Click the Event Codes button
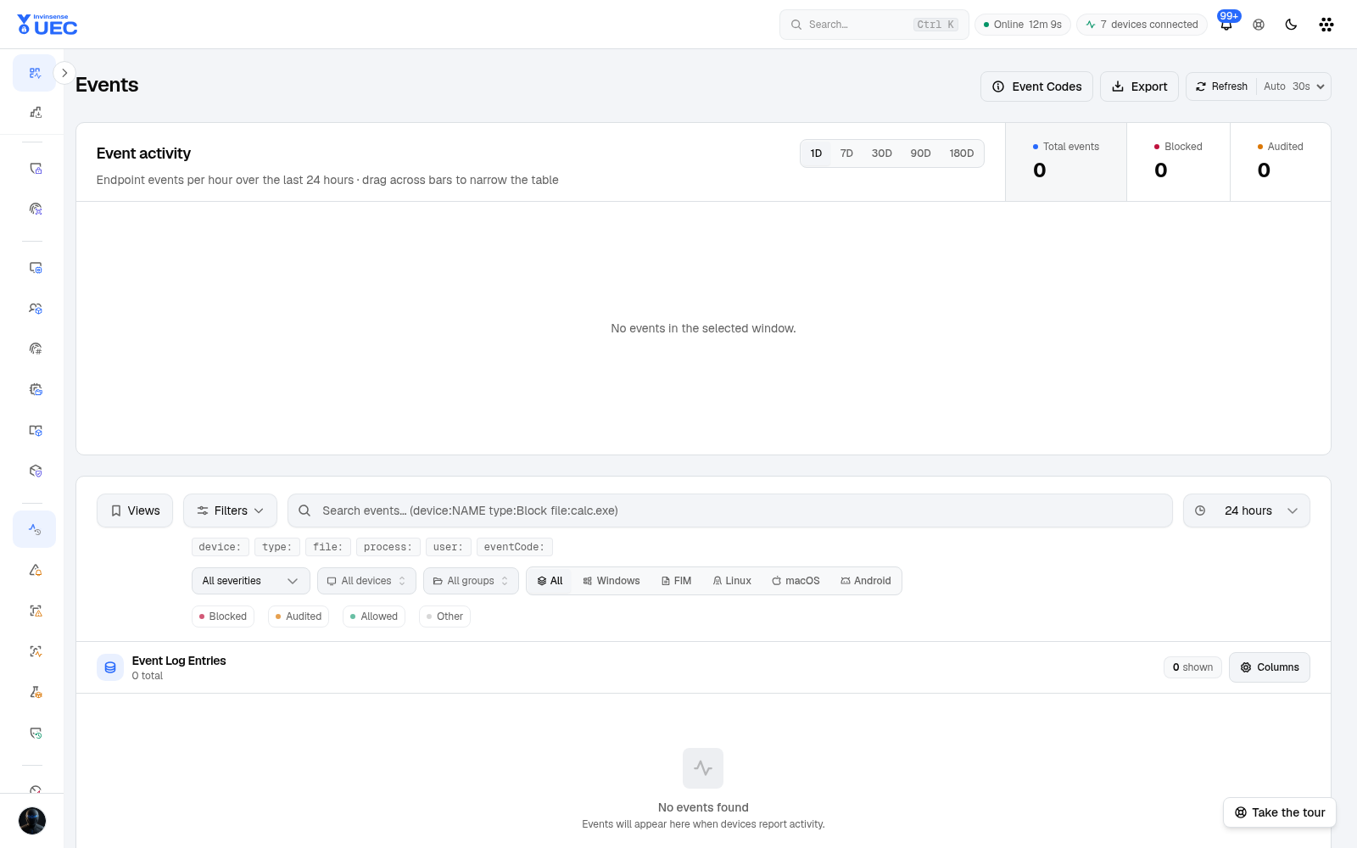 point(1036,86)
